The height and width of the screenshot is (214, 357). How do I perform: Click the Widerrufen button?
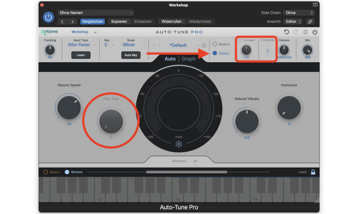pos(172,22)
